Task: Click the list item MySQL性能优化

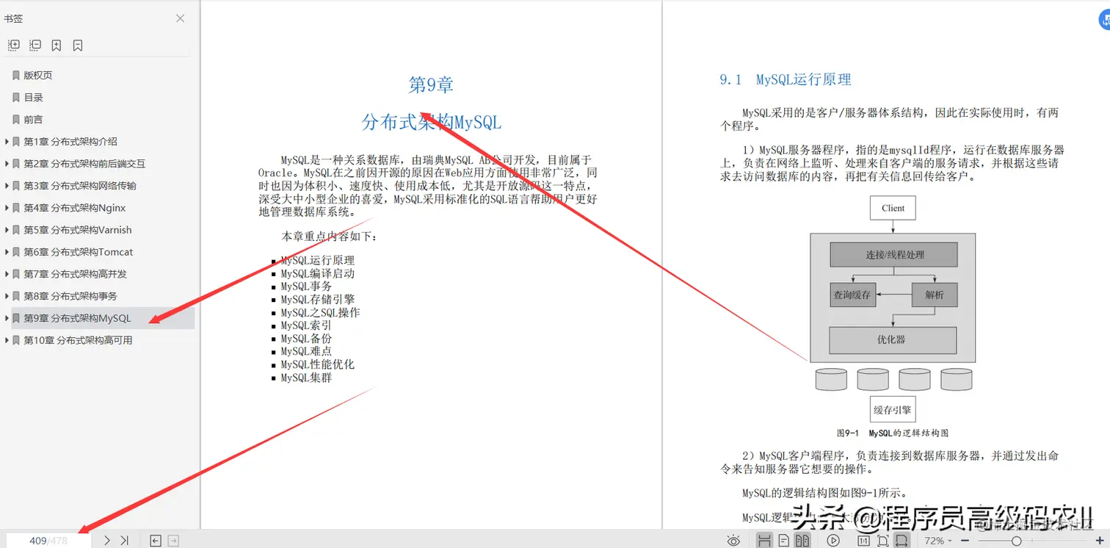Action: pos(318,364)
